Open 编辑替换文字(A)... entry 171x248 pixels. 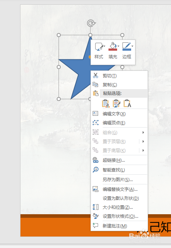[x=120, y=189]
